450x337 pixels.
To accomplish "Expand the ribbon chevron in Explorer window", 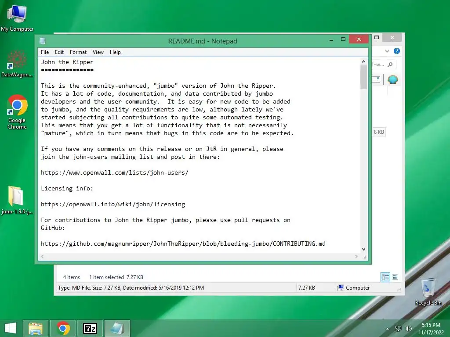I will [387, 51].
